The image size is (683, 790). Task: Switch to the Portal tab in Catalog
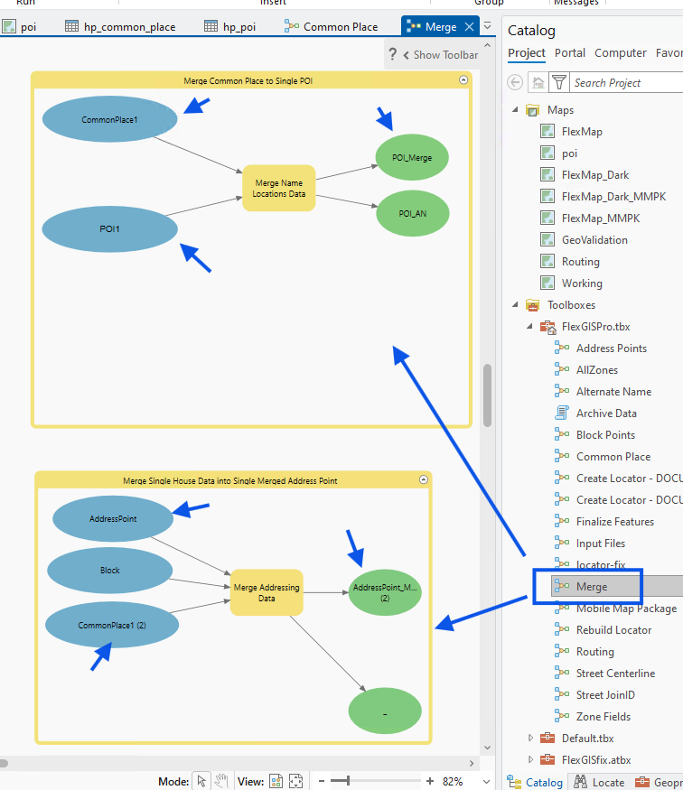coord(569,53)
